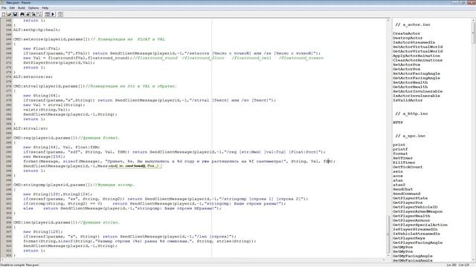Screen dimensions: 476x267
Task: Click the Replace toolbar icon
Action: pos(33,14)
